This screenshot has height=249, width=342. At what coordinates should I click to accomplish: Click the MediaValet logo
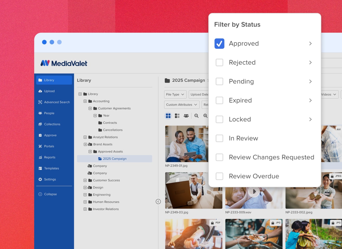coord(64,63)
